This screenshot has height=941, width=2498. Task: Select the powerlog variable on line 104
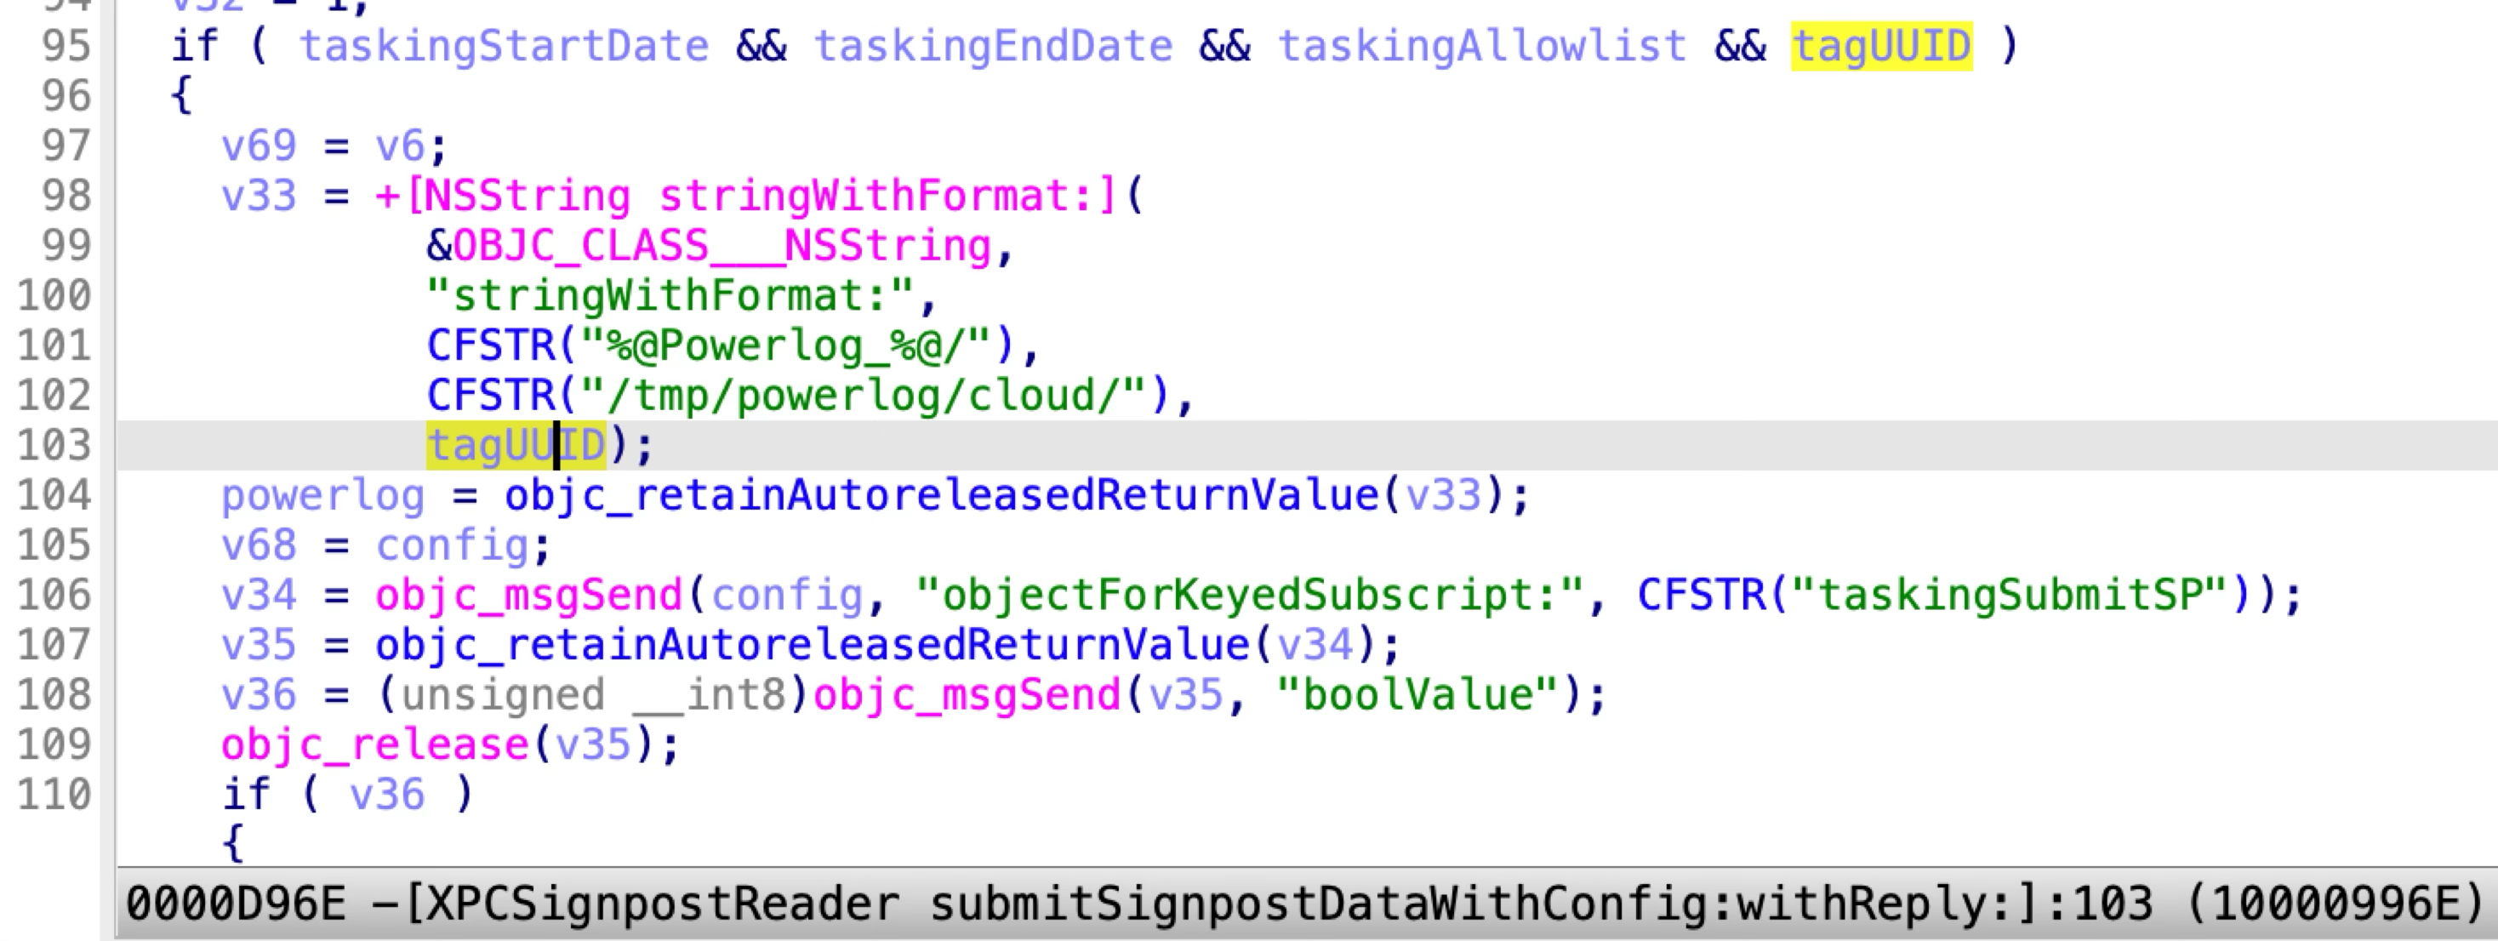click(323, 496)
